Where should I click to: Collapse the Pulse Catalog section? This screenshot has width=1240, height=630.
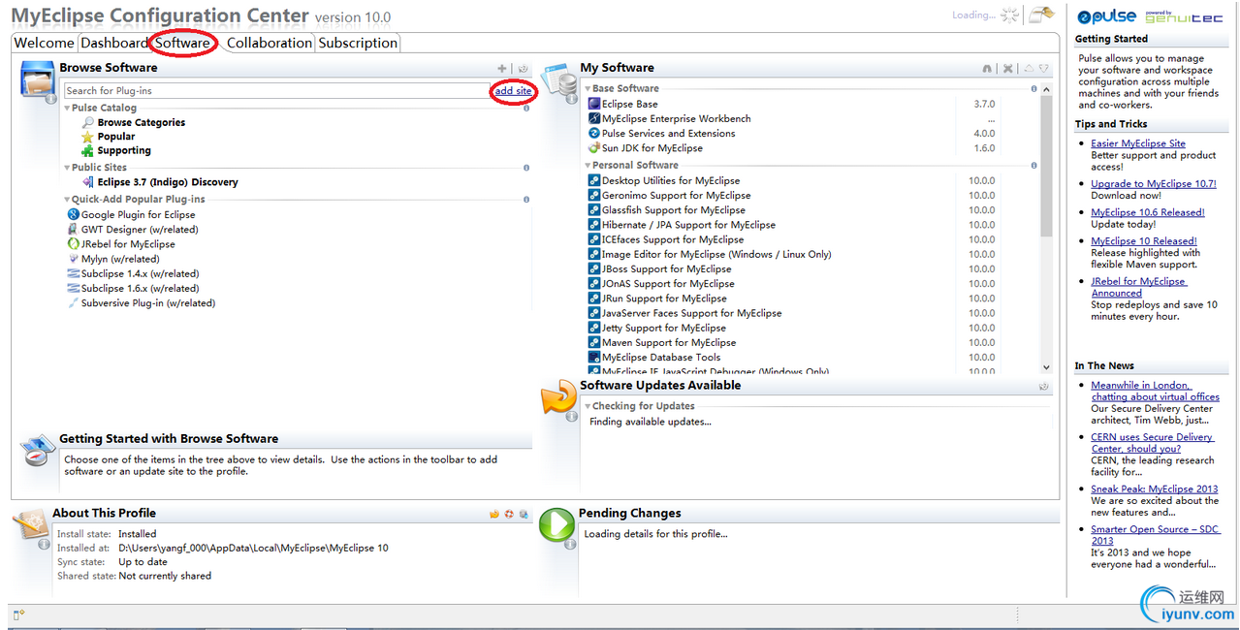pos(68,109)
